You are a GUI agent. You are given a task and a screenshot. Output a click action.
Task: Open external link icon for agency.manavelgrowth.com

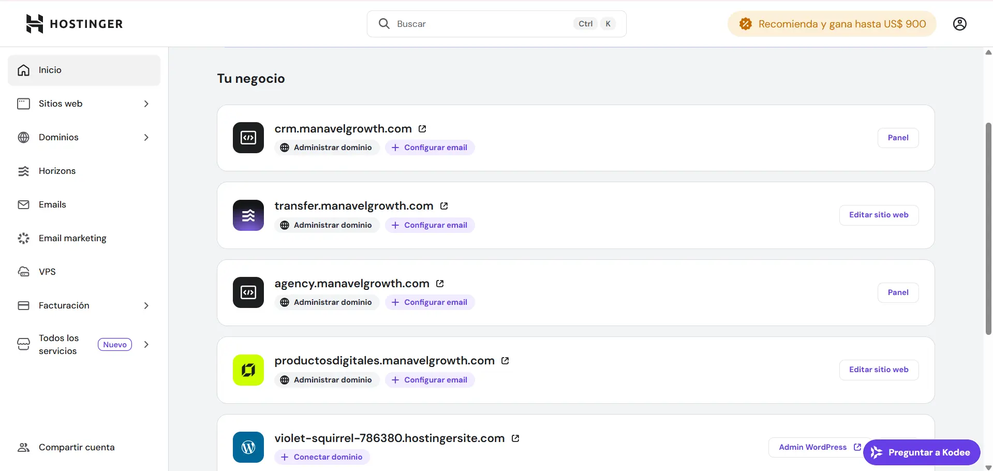coord(440,284)
